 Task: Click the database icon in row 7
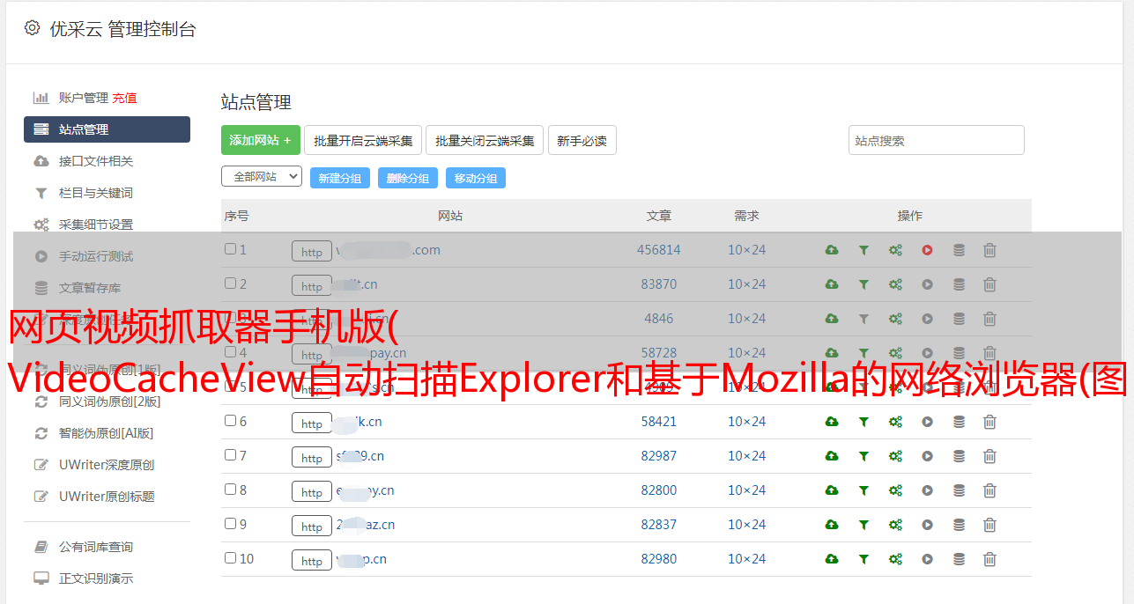pyautogui.click(x=959, y=456)
